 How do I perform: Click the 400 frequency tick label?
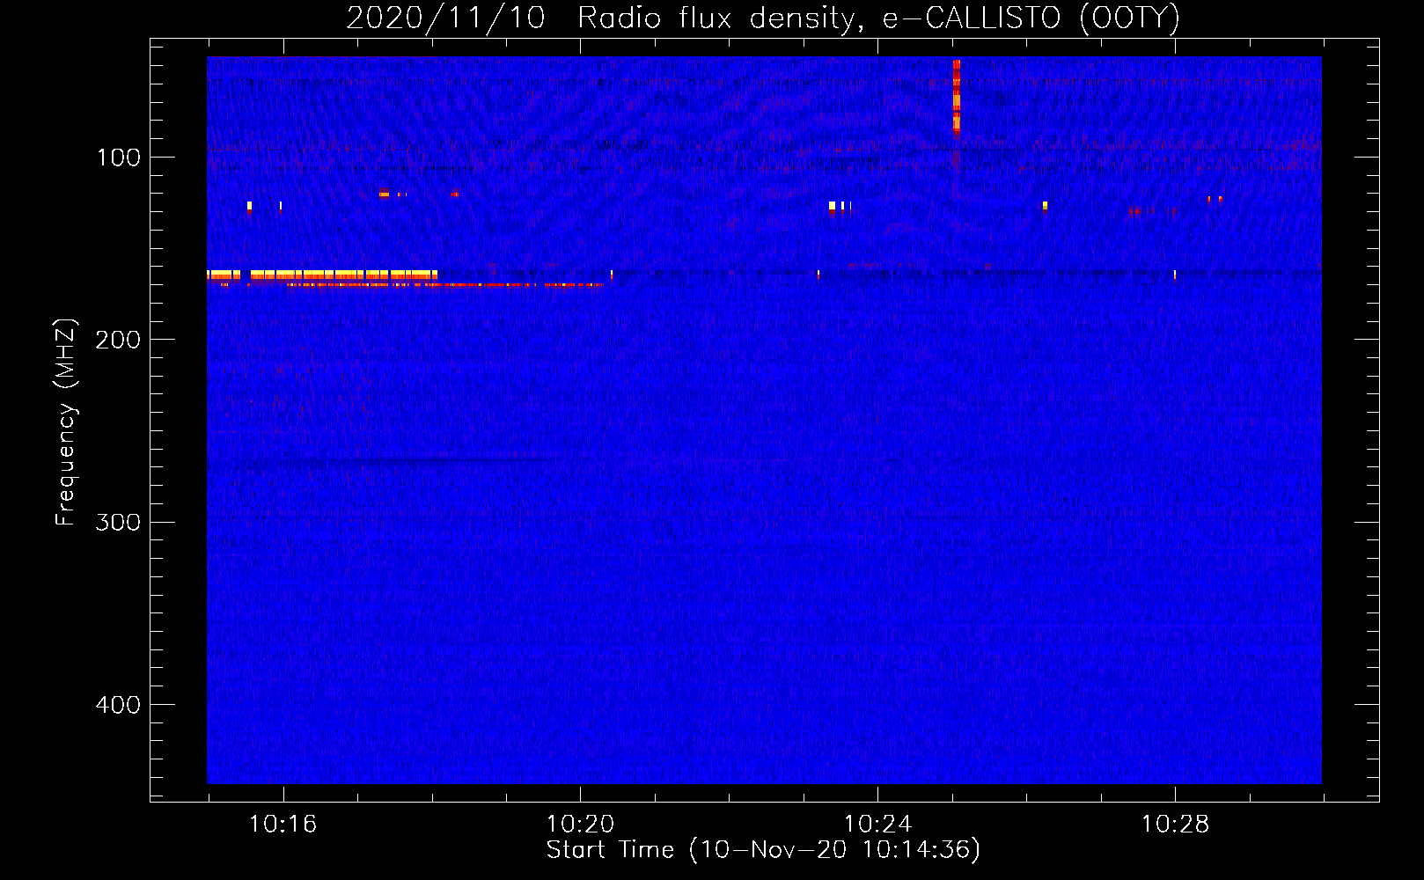(118, 705)
